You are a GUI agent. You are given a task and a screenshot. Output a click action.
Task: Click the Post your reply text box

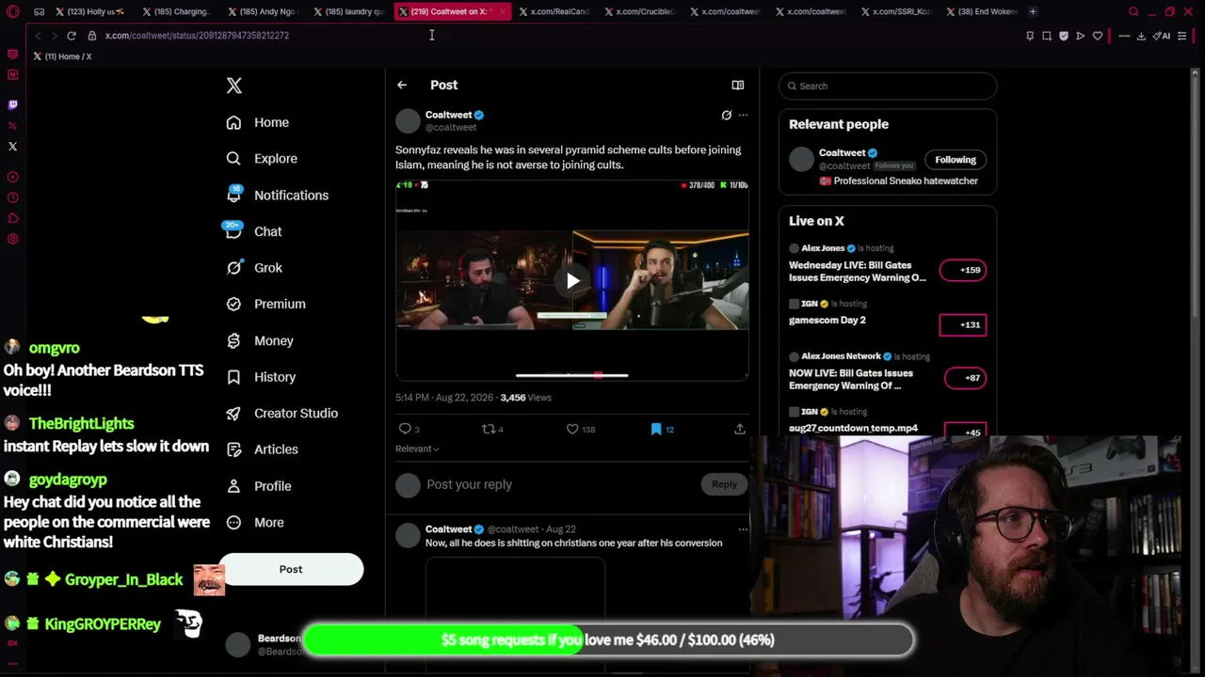[561, 485]
